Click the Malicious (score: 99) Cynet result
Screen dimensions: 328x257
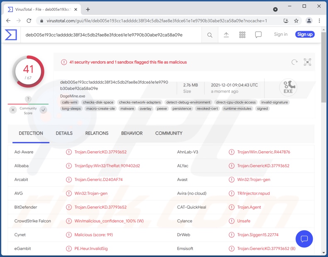coord(93,235)
